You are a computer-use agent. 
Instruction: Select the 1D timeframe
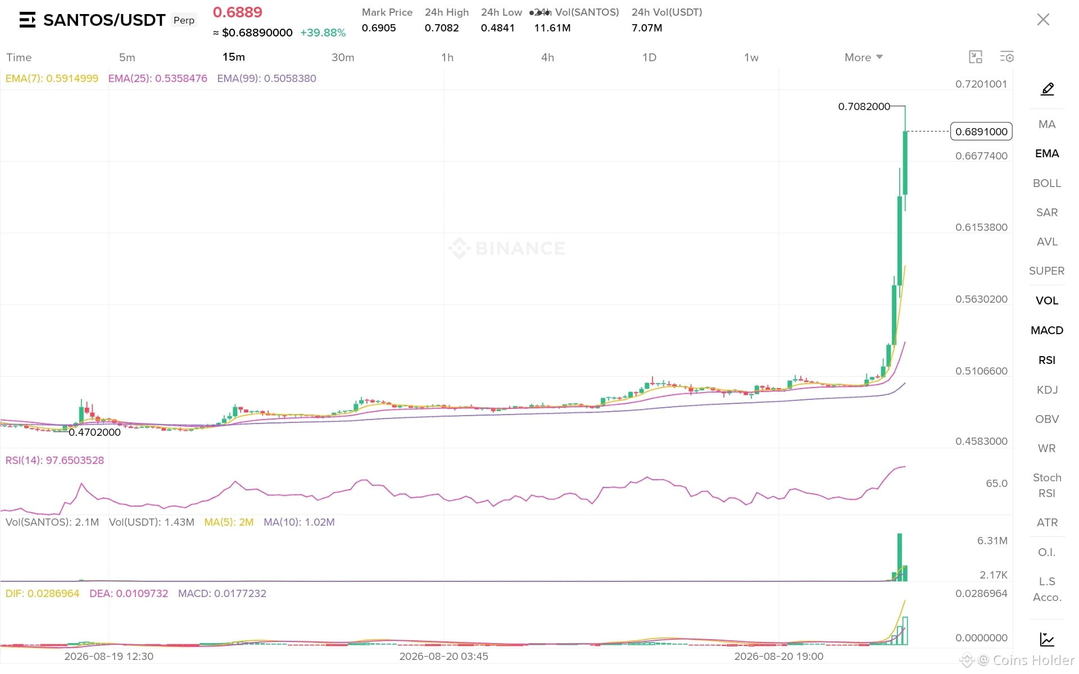(x=649, y=57)
